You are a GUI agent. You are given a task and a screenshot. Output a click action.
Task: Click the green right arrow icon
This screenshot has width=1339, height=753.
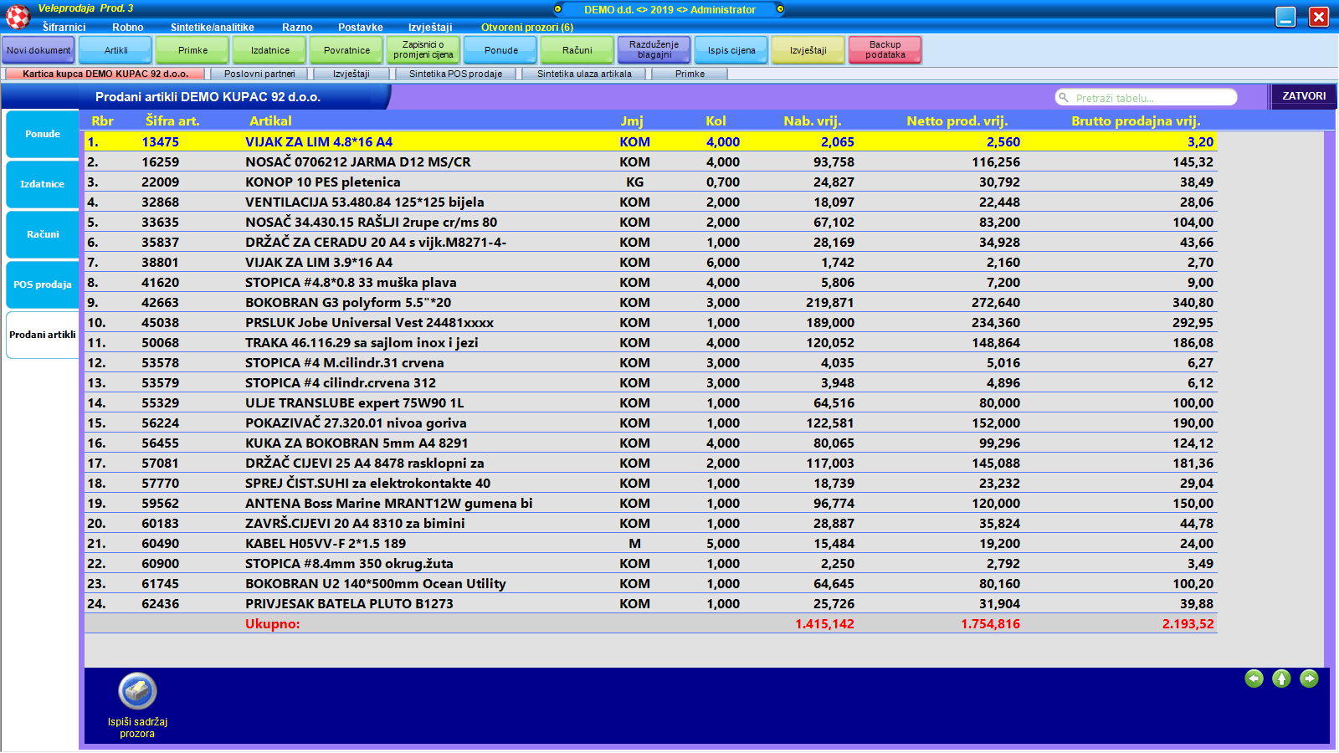(x=1309, y=679)
